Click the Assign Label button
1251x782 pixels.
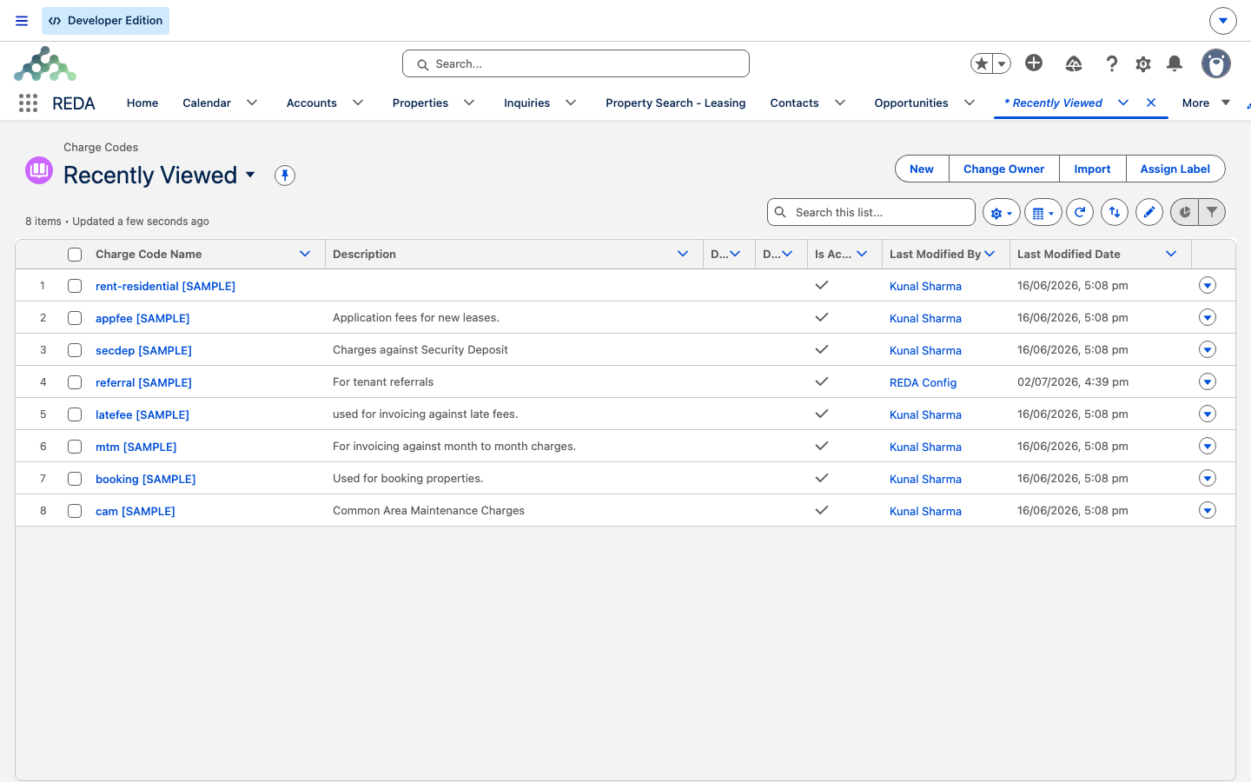(1175, 169)
